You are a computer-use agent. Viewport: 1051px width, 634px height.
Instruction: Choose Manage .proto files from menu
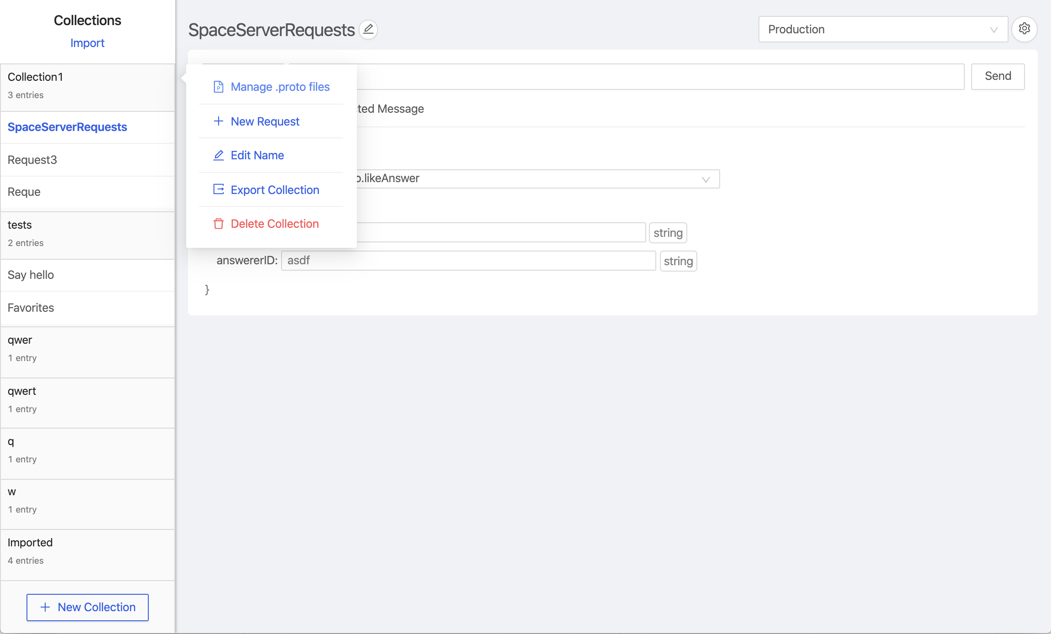(x=280, y=87)
